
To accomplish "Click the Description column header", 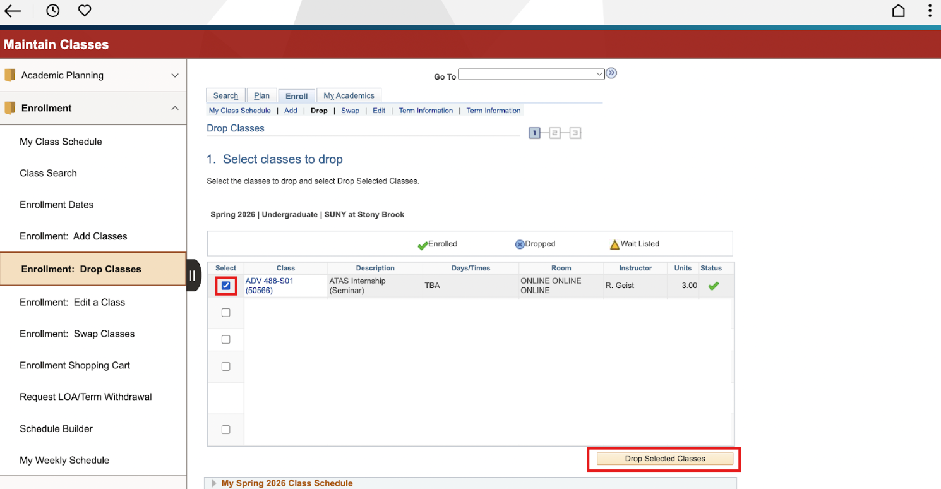I will [x=375, y=268].
